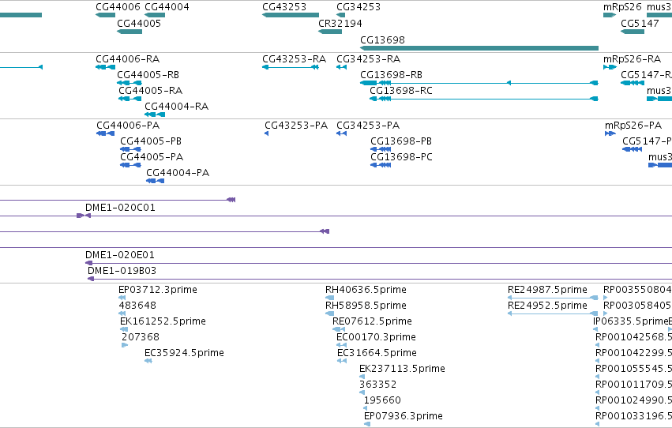Click the CG44004 gene label
The width and height of the screenshot is (672, 428).
tap(167, 7)
